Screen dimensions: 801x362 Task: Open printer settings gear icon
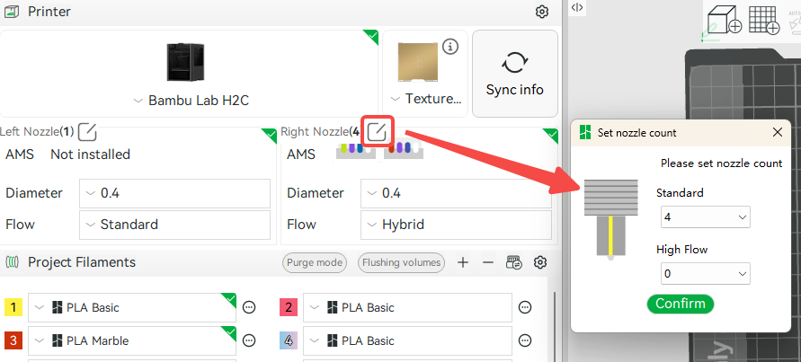(x=541, y=12)
